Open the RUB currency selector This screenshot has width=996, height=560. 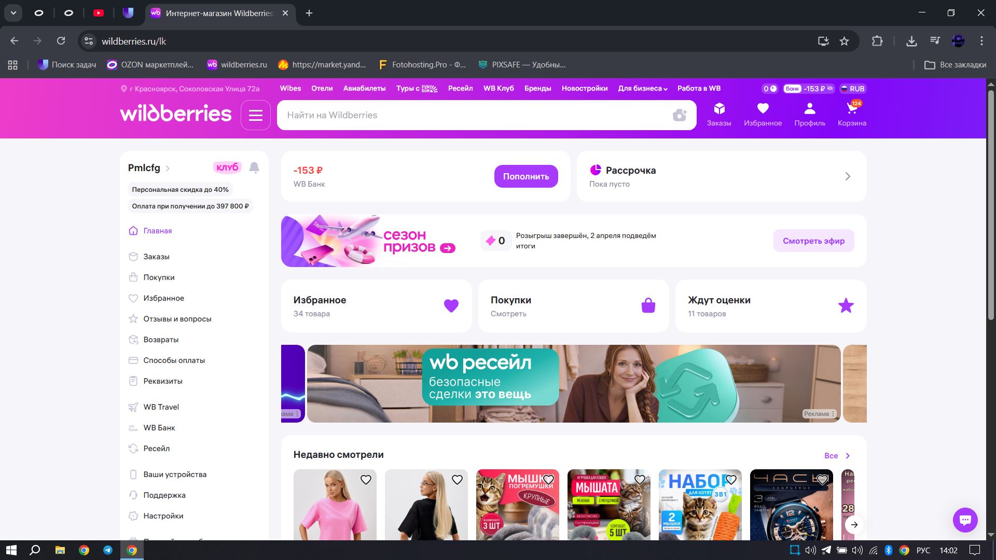tap(852, 89)
